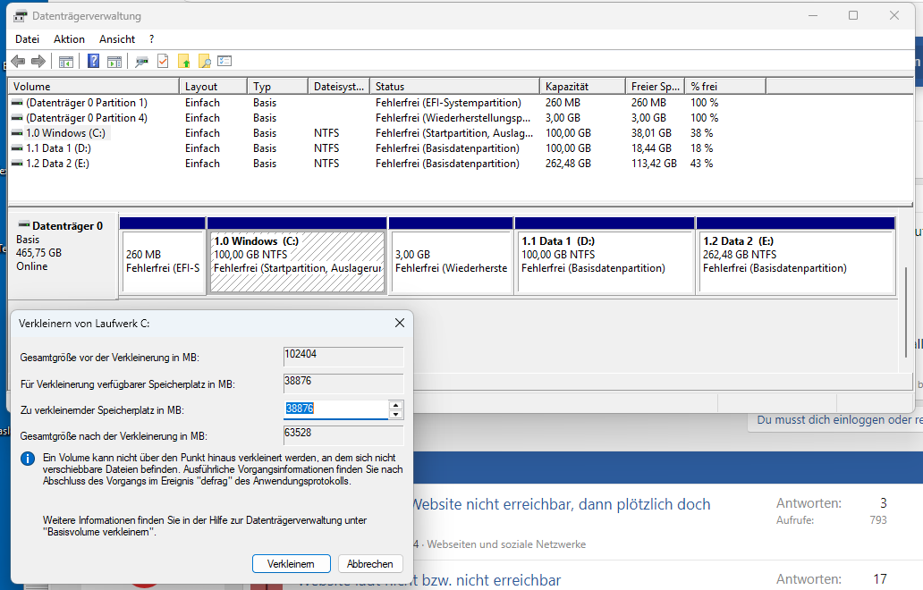Decrease shrink size with spinner down arrow
923x590 pixels.
point(396,414)
